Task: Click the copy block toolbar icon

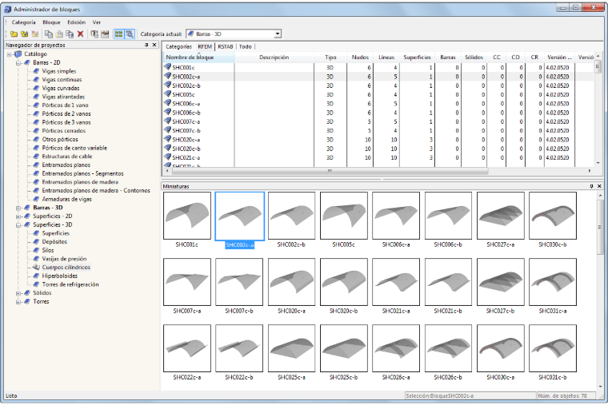Action: tap(49, 34)
